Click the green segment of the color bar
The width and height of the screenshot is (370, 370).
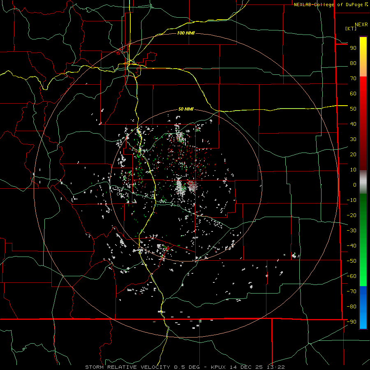363,240
